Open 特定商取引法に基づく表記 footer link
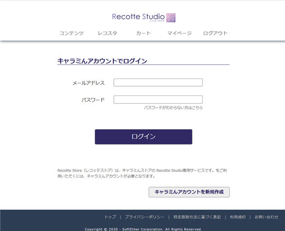Image resolution: width=285 pixels, height=231 pixels. [x=197, y=217]
